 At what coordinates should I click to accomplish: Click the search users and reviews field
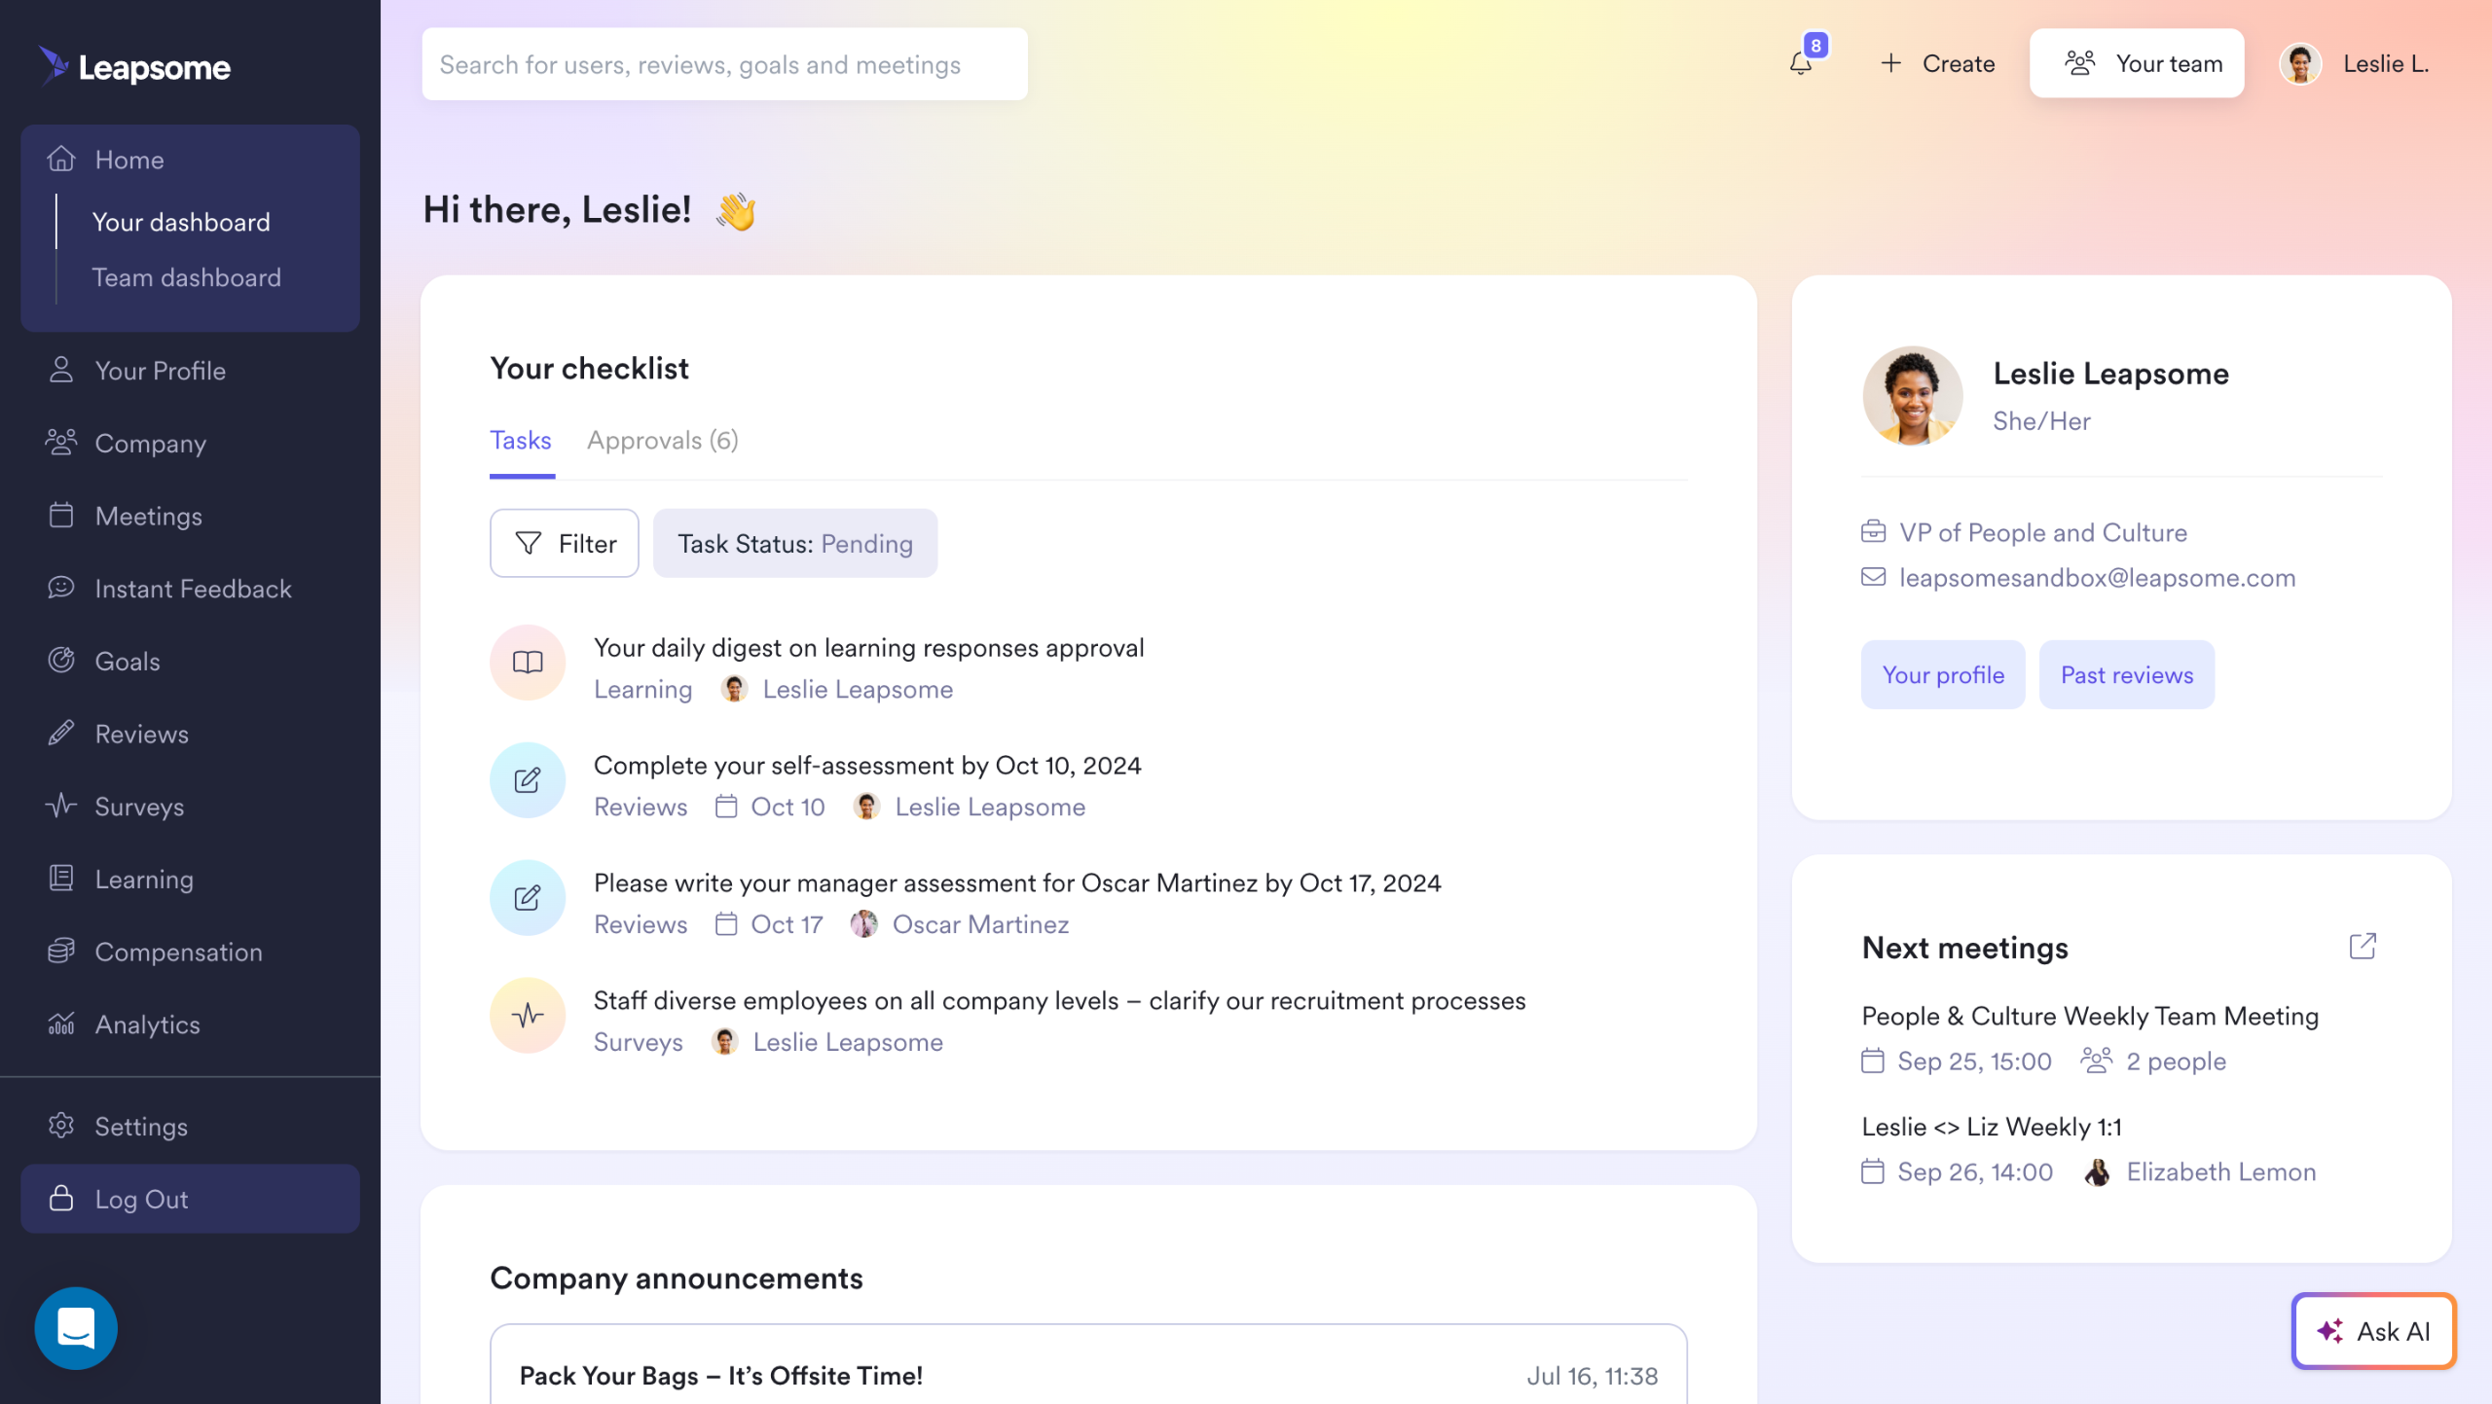(x=724, y=64)
